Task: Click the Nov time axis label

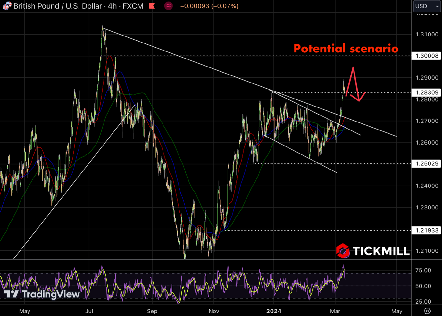Action: tap(214, 311)
